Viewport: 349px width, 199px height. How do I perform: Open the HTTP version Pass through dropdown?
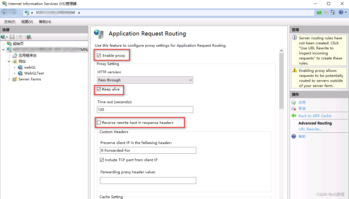(x=145, y=80)
